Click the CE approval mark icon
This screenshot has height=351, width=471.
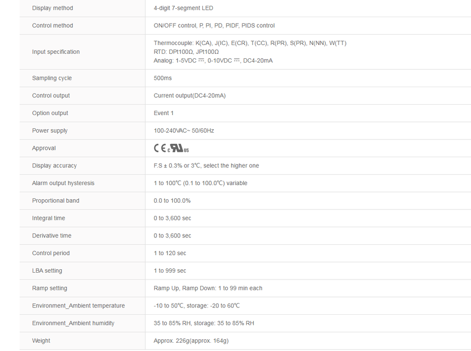(x=160, y=148)
